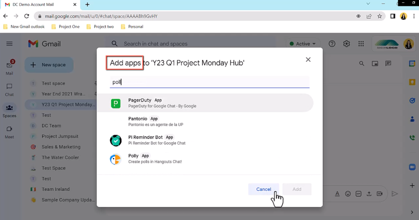Viewport: 419px width, 220px height.
Task: Click the upload file icon in composer
Action: [x=369, y=194]
